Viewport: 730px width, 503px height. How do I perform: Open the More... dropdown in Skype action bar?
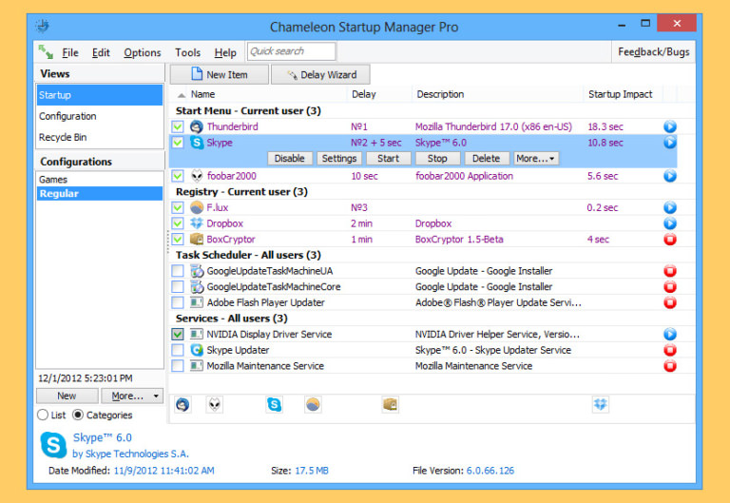click(536, 159)
